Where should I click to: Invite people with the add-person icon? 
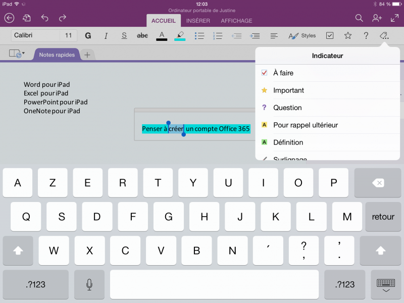pos(377,18)
